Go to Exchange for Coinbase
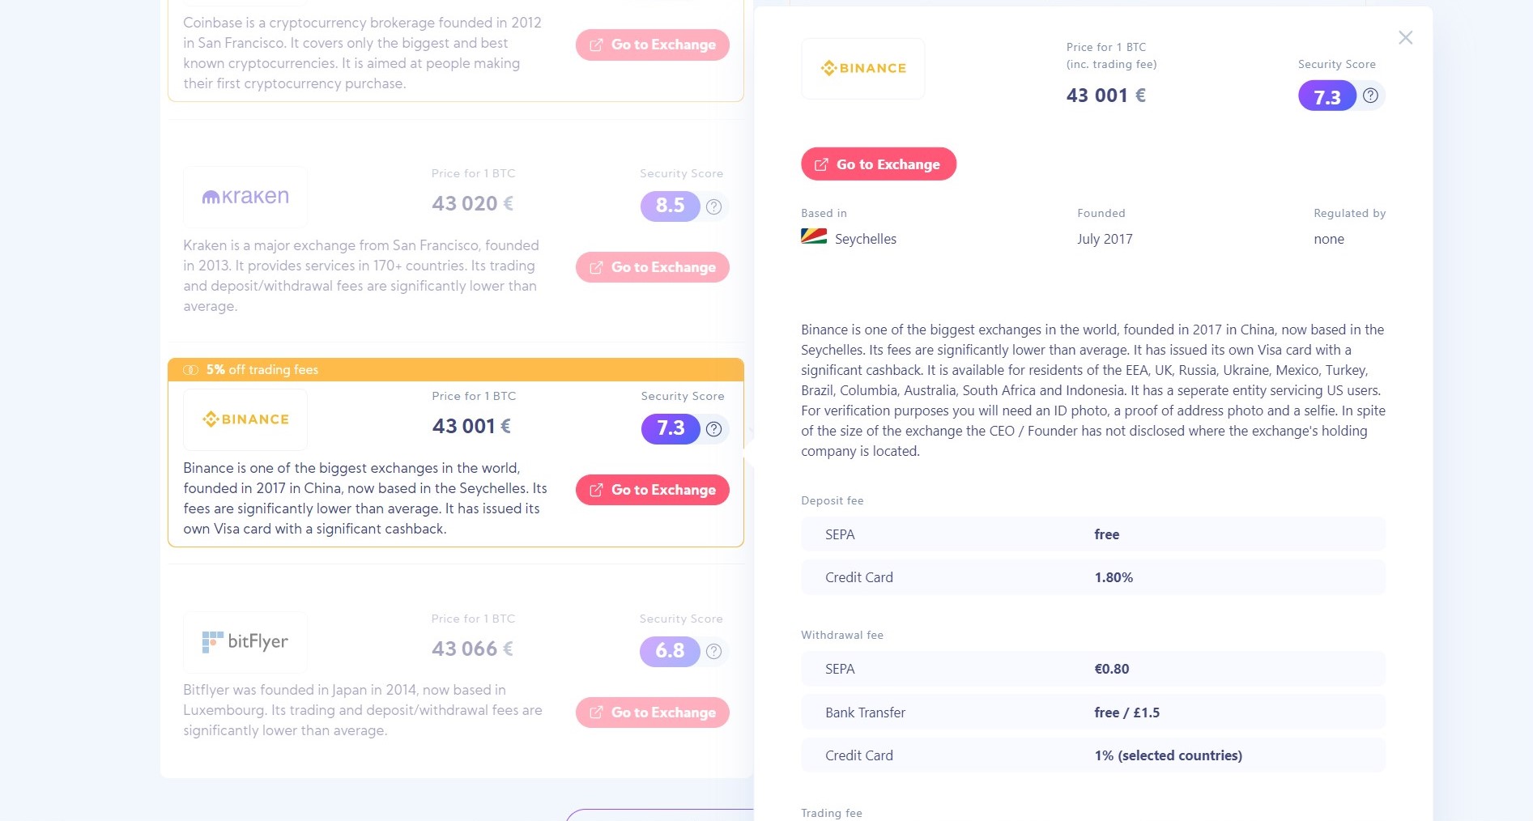 click(652, 45)
